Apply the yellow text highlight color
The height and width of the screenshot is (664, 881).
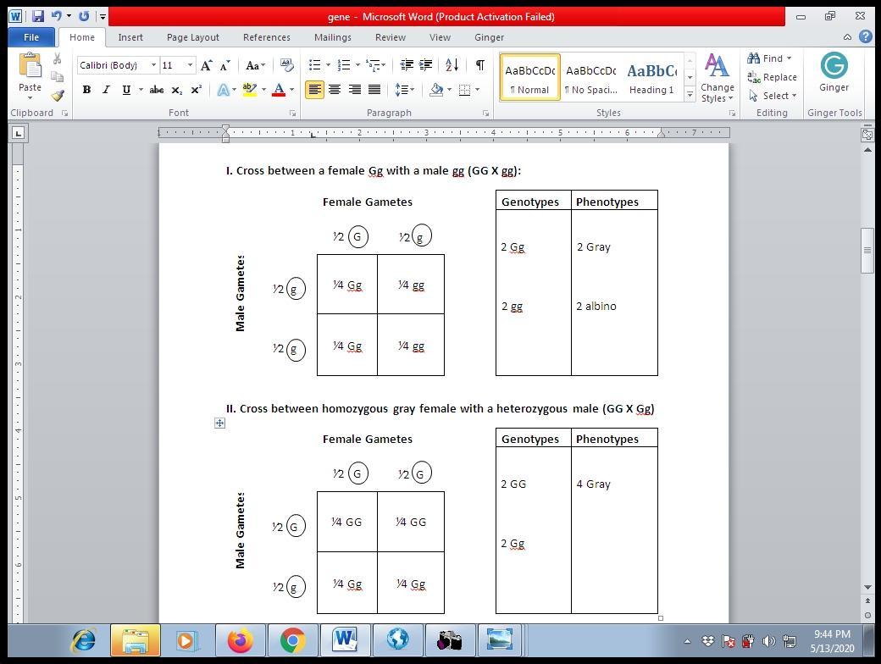(x=249, y=89)
